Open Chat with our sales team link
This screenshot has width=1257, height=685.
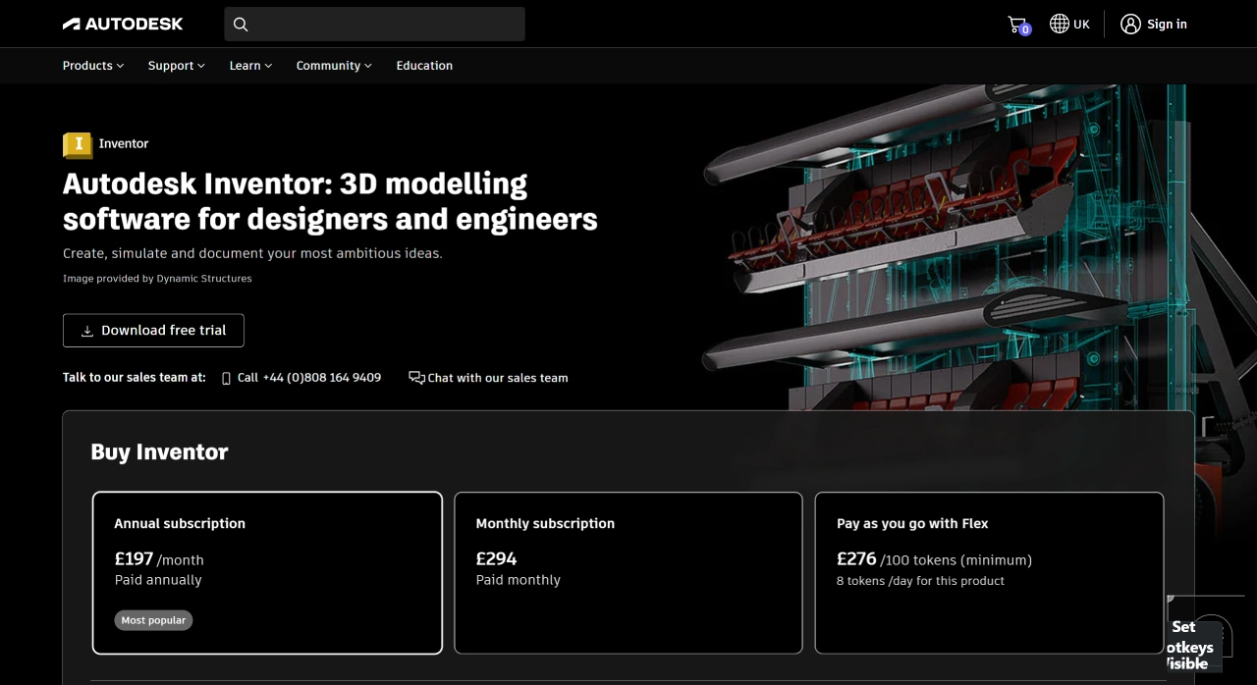(x=498, y=378)
